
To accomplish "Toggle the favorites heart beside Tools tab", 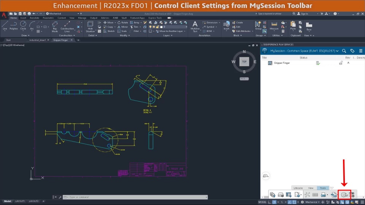I will (x=332, y=188).
